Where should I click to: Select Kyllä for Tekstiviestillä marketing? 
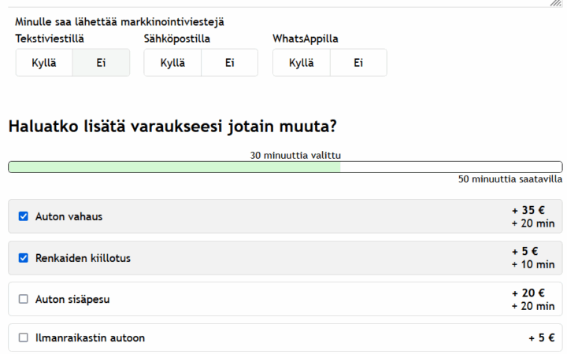point(44,63)
